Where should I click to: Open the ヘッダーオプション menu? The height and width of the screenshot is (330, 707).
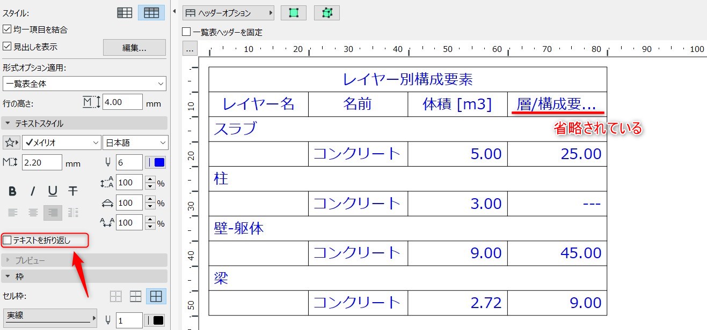click(228, 13)
